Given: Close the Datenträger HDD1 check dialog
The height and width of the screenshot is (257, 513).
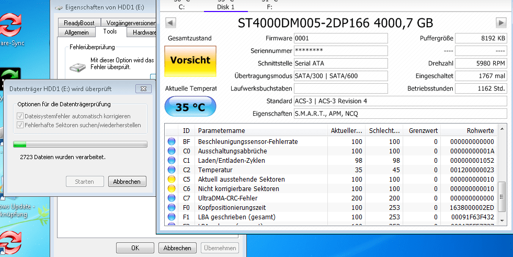Looking at the screenshot, I should (x=143, y=89).
